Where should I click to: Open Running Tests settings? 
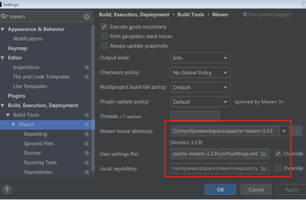click(40, 163)
